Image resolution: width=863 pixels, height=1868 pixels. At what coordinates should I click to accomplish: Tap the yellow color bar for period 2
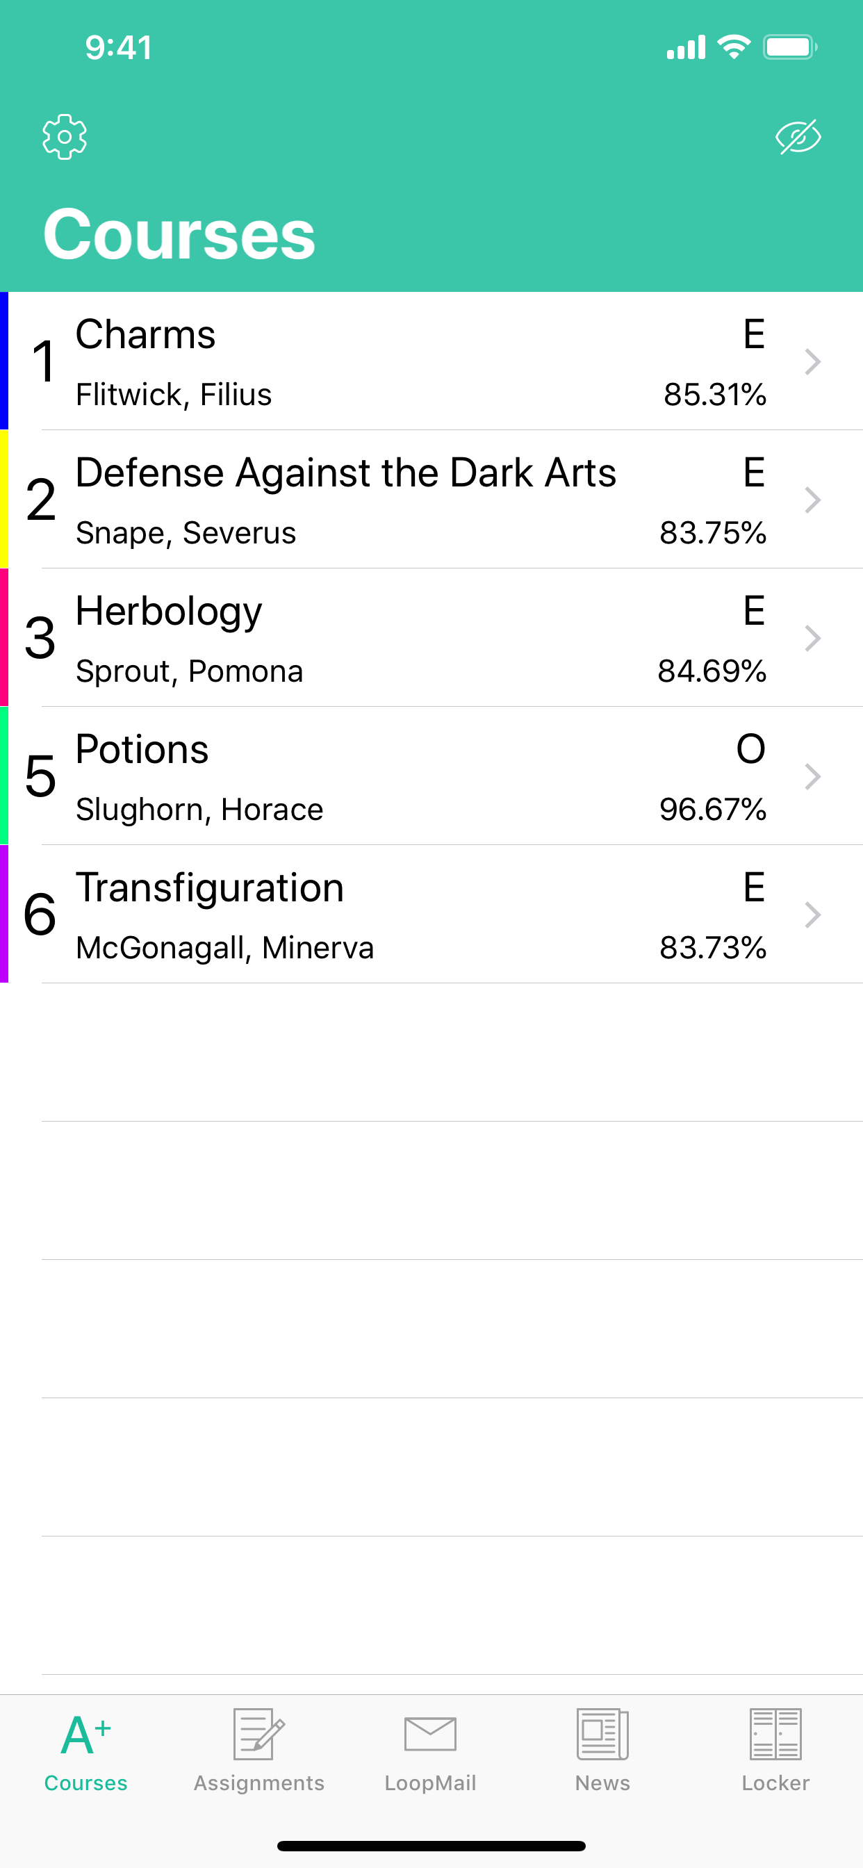coord(4,499)
